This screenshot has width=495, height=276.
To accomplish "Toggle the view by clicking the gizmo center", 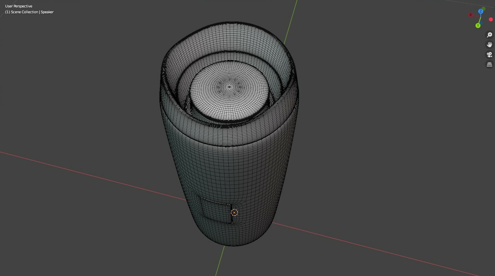I will pos(480,18).
